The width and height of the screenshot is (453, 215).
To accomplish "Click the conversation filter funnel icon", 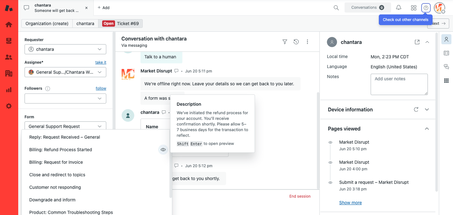I will click(284, 42).
